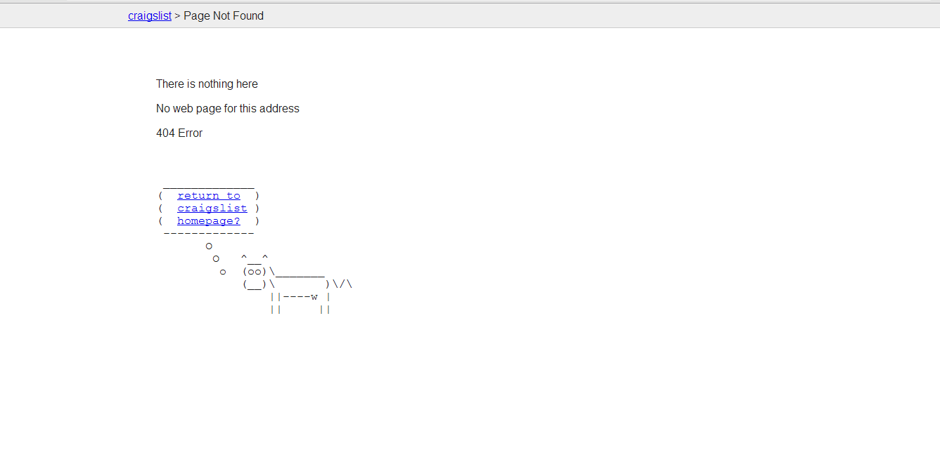Screen dimensions: 940x462
Task: Click the smallest thought bubble near cow
Action: (223, 272)
